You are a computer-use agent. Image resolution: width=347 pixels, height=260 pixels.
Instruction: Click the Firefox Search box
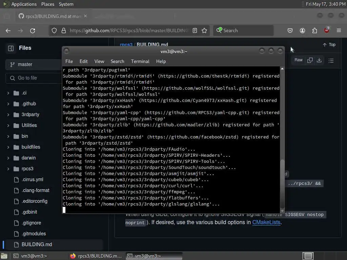coord(243,30)
